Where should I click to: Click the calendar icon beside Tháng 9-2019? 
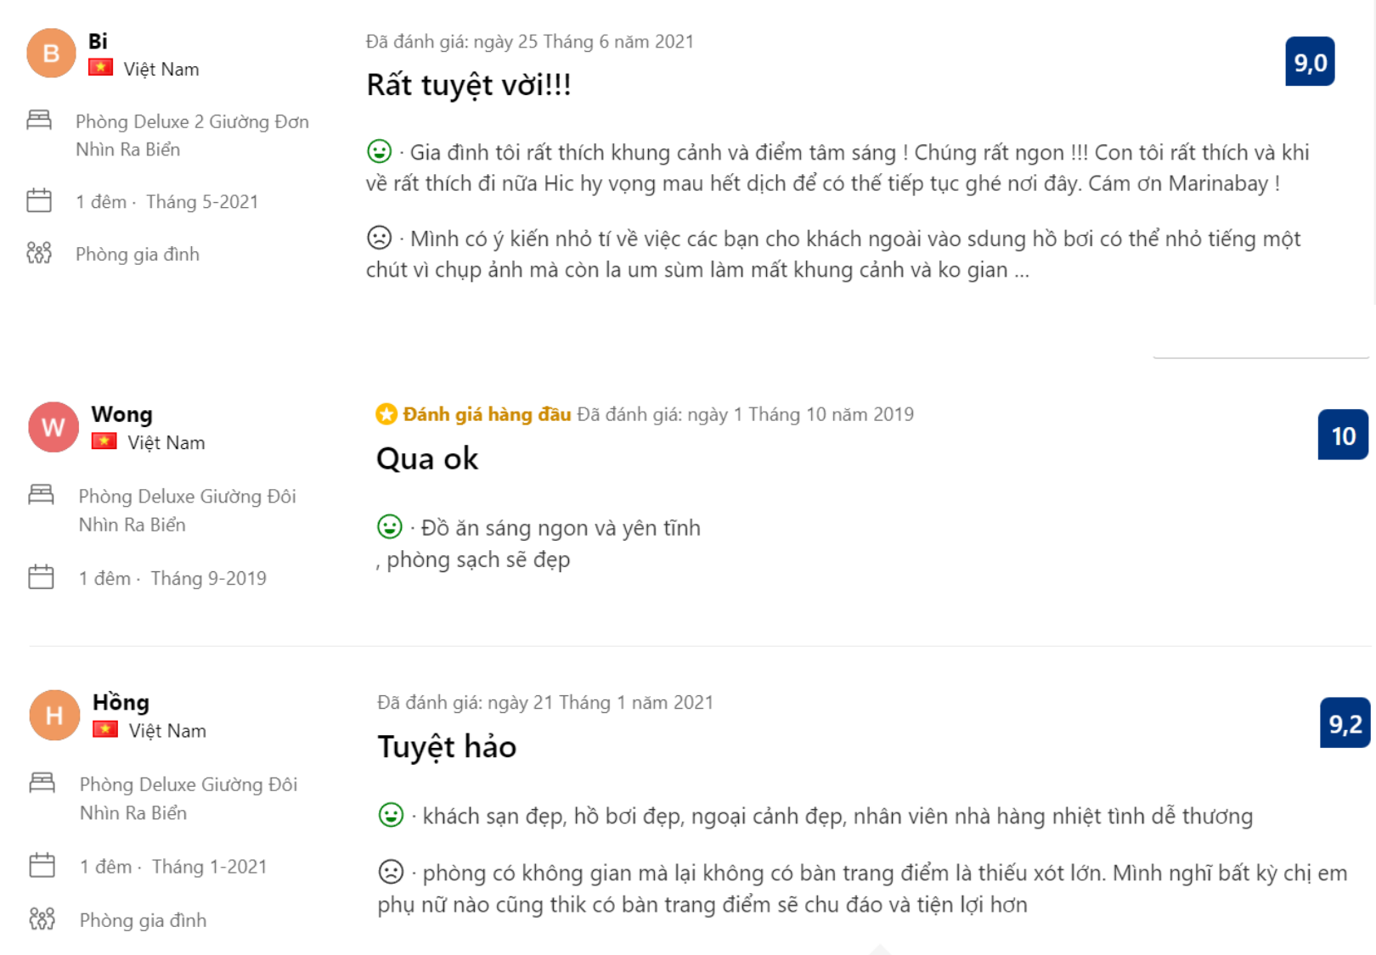click(41, 577)
